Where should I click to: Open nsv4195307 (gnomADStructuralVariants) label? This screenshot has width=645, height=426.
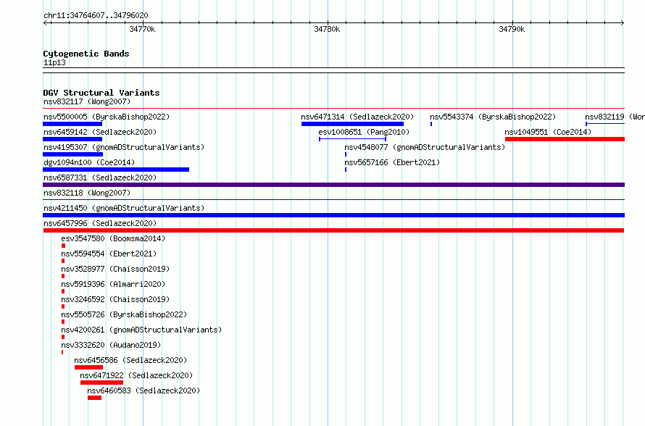click(x=124, y=147)
